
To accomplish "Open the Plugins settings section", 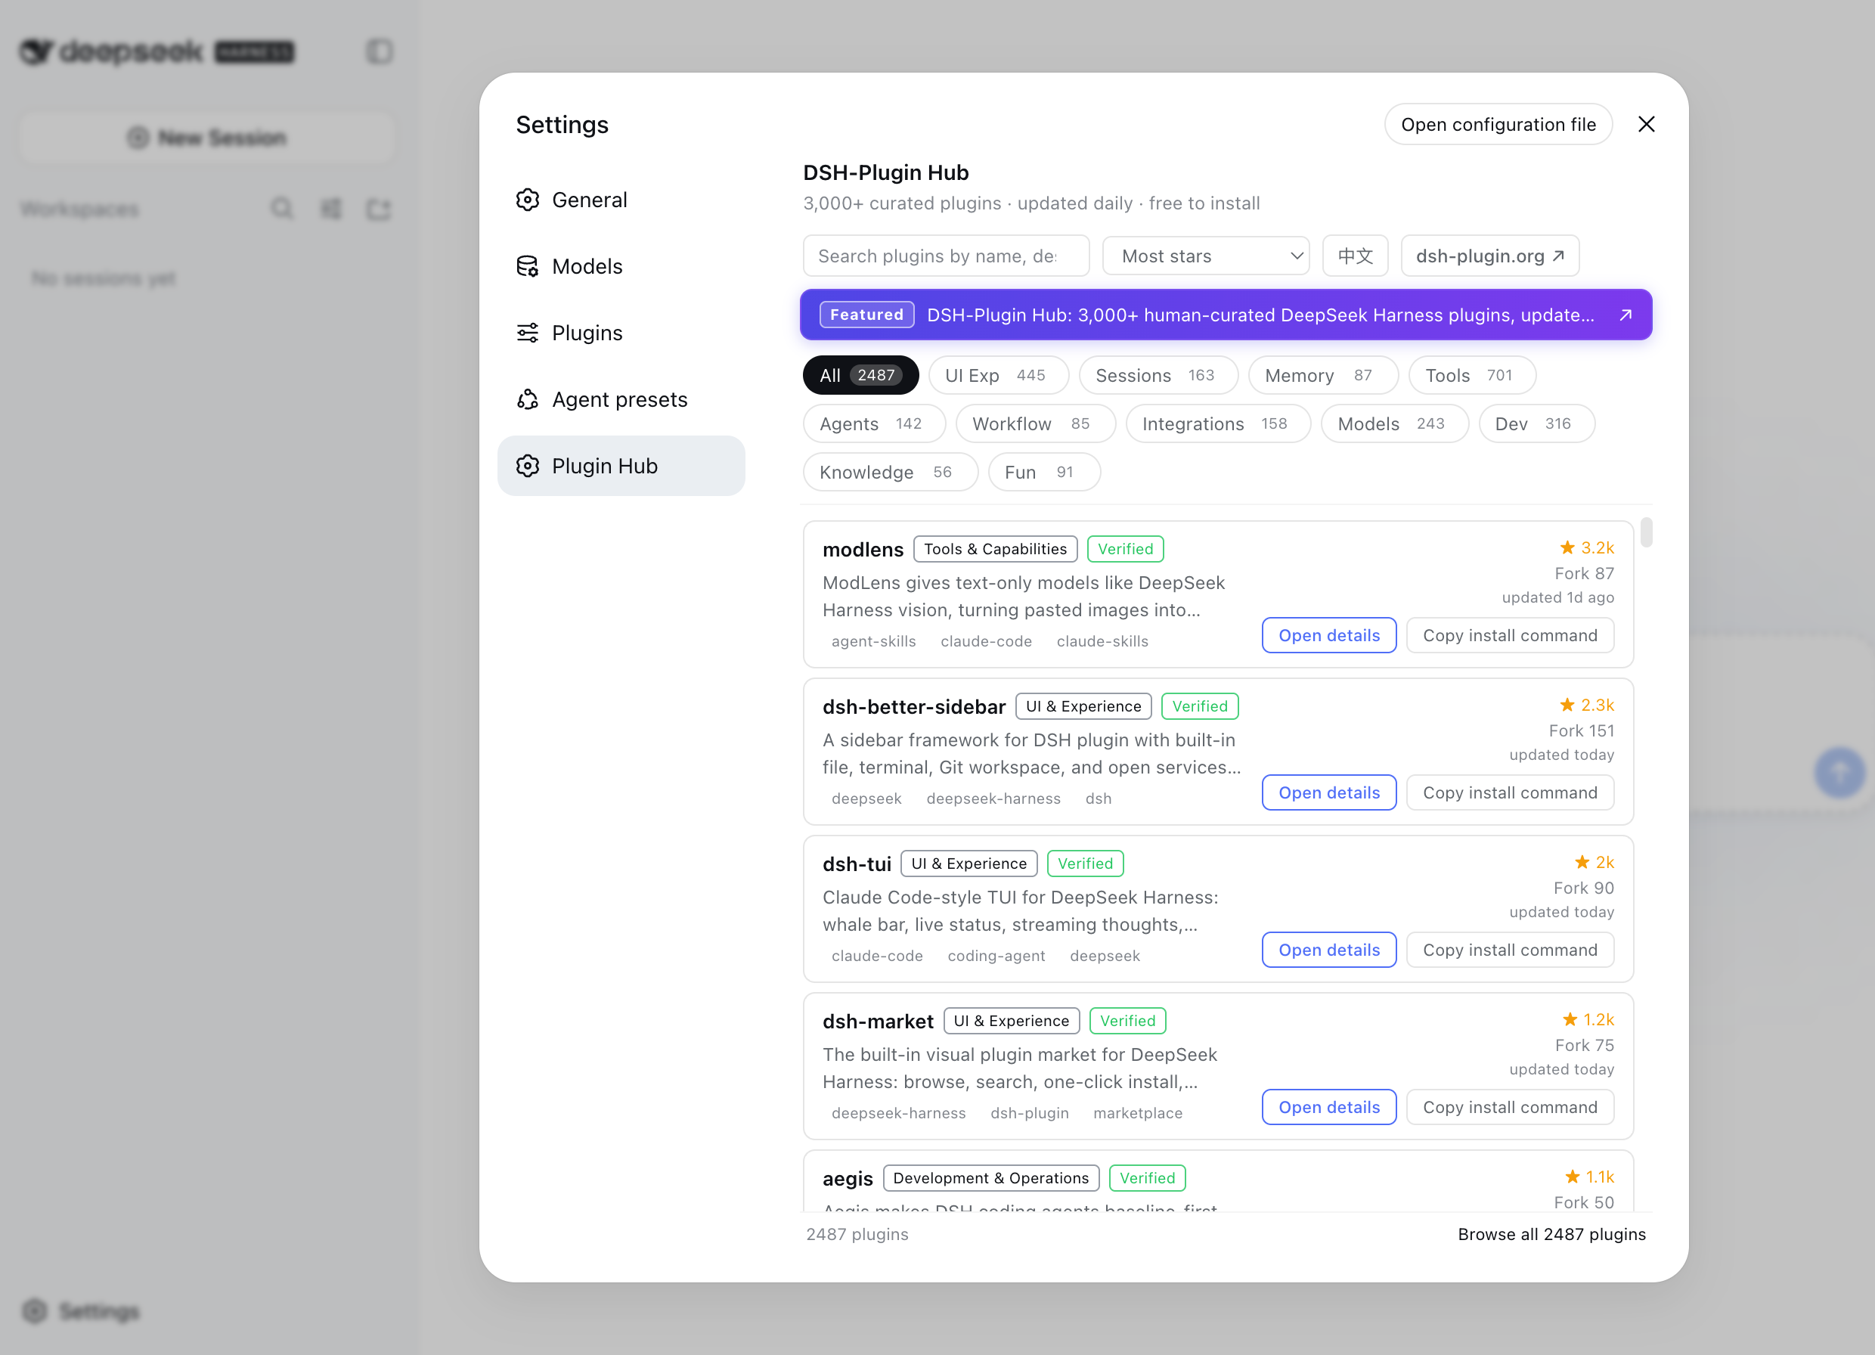I will pos(621,333).
